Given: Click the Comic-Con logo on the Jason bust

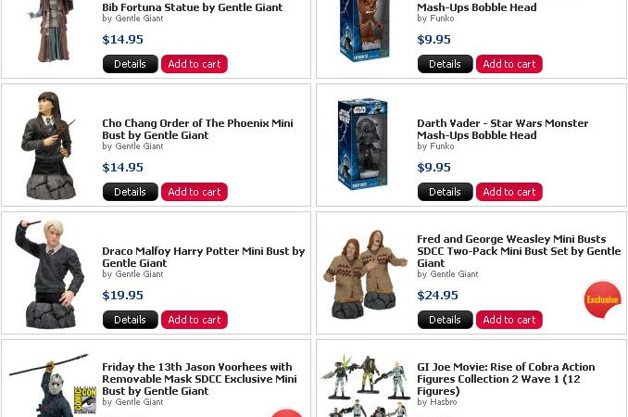Looking at the screenshot, I should 85,399.
